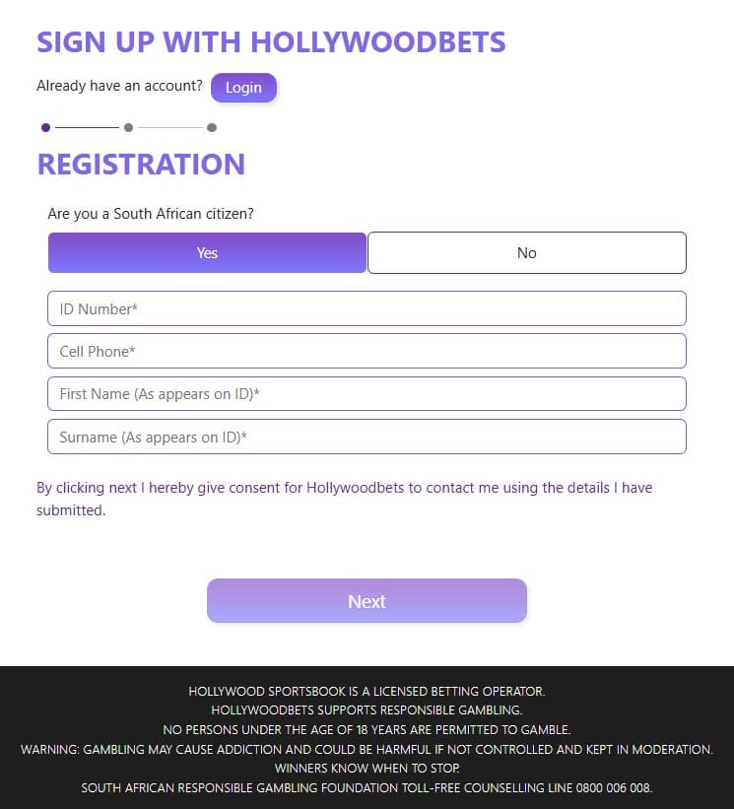This screenshot has width=734, height=809.
Task: Click the third progress step dot
Action: [x=212, y=127]
